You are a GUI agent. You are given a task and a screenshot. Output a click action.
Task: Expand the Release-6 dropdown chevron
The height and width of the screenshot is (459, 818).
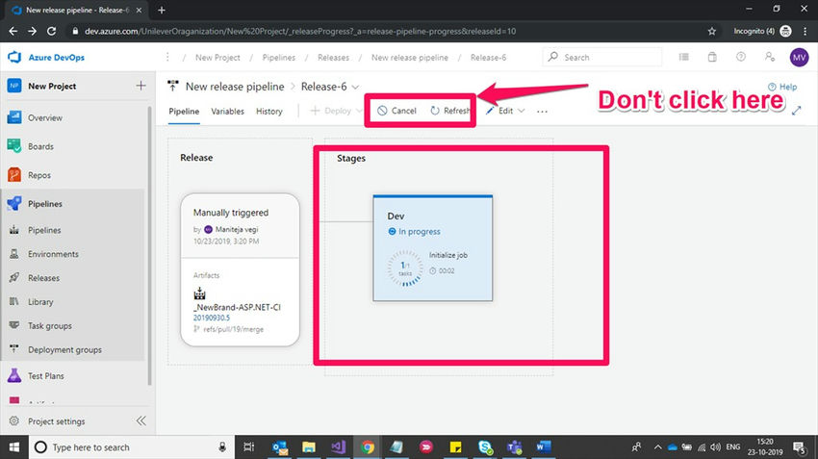[x=355, y=88]
